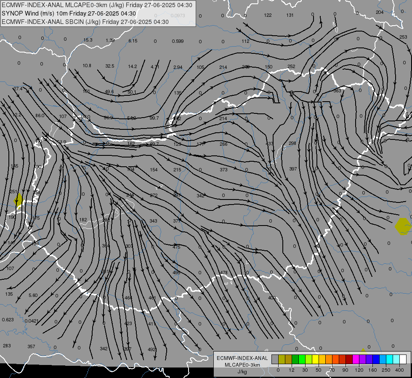Click the grid value 475

pyautogui.click(x=177, y=247)
